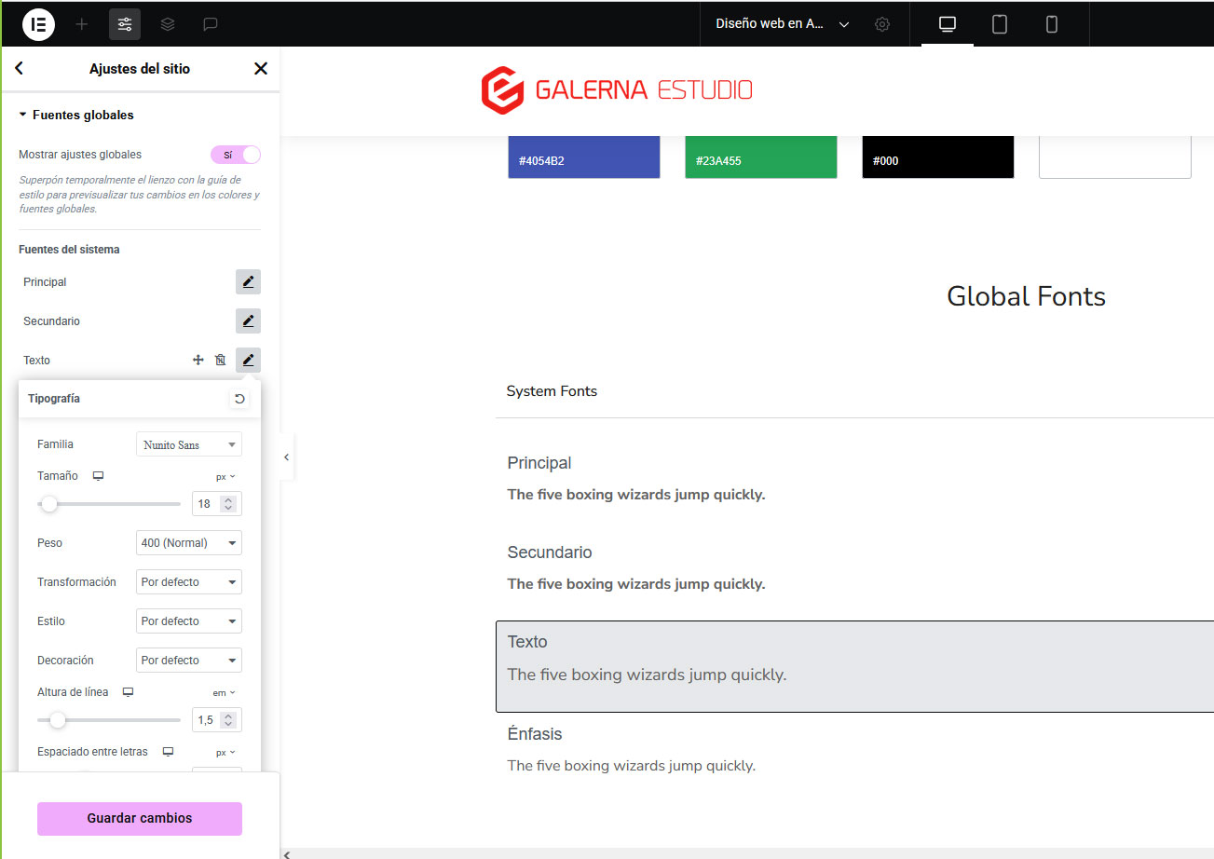Reset typography with the undo icon
Image resolution: width=1214 pixels, height=859 pixels.
239,399
